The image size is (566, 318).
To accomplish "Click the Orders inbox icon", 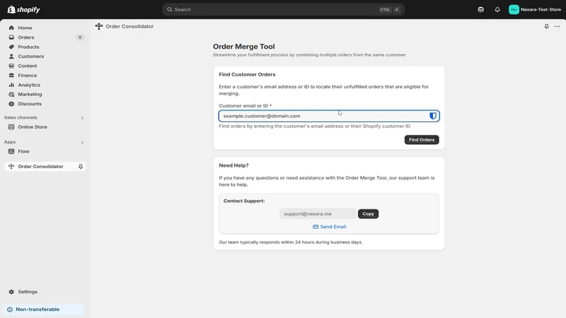I will point(11,37).
